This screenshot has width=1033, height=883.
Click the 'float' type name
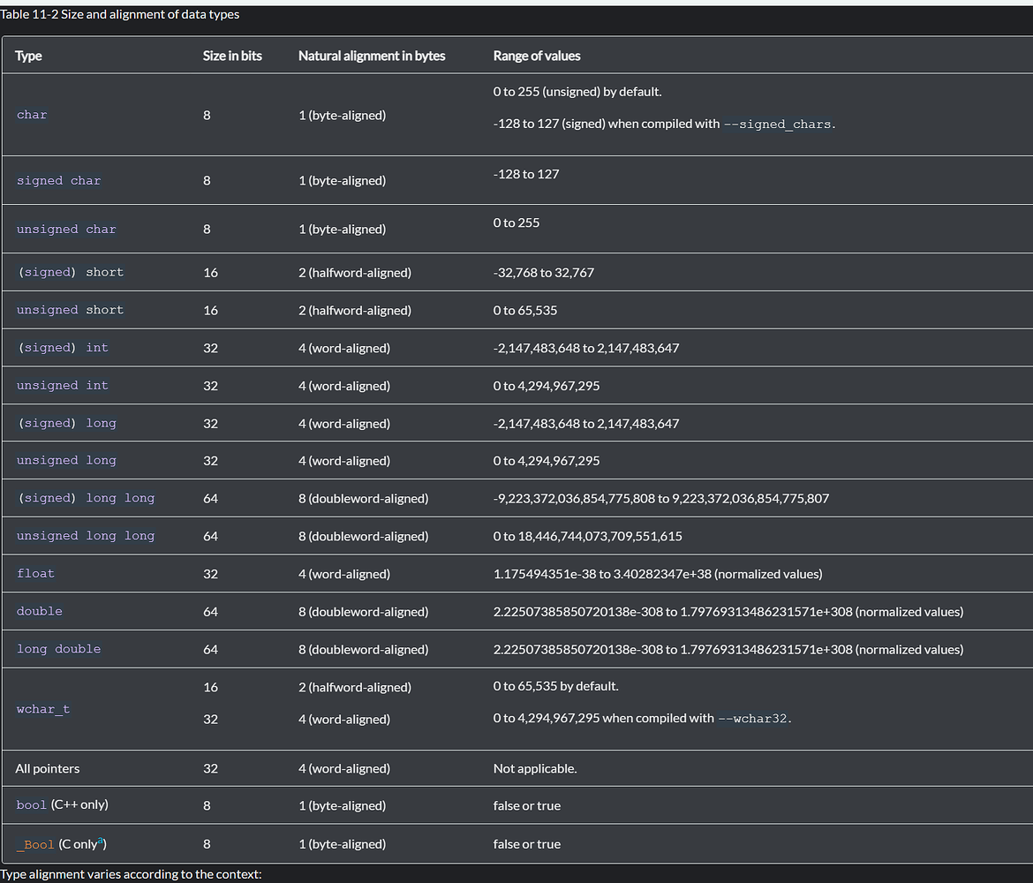[35, 574]
